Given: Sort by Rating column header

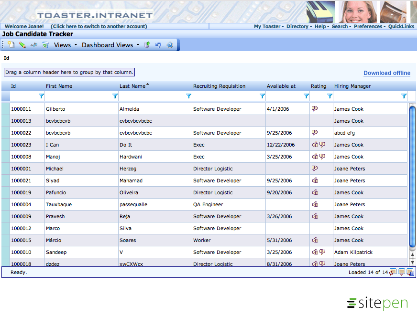Looking at the screenshot, I should coord(321,86).
